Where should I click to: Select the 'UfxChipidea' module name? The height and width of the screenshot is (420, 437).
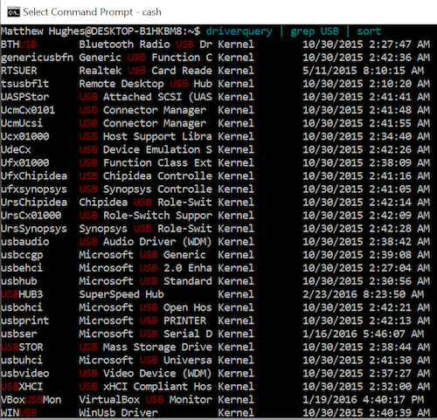coord(34,176)
